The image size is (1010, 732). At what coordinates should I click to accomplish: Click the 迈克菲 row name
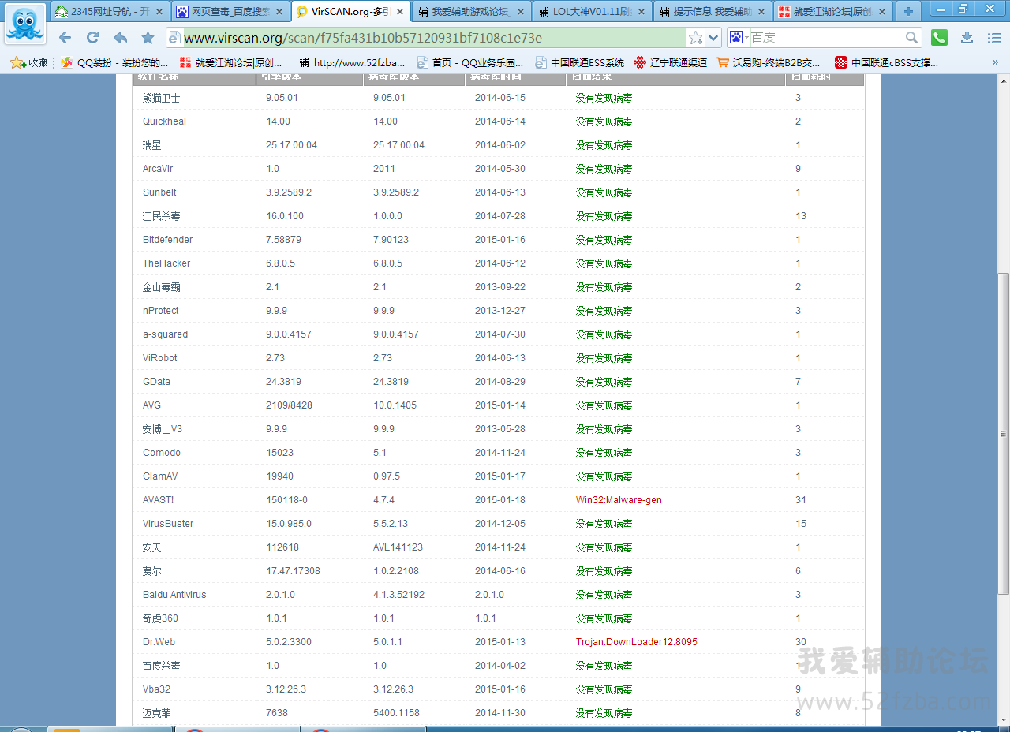point(156,713)
